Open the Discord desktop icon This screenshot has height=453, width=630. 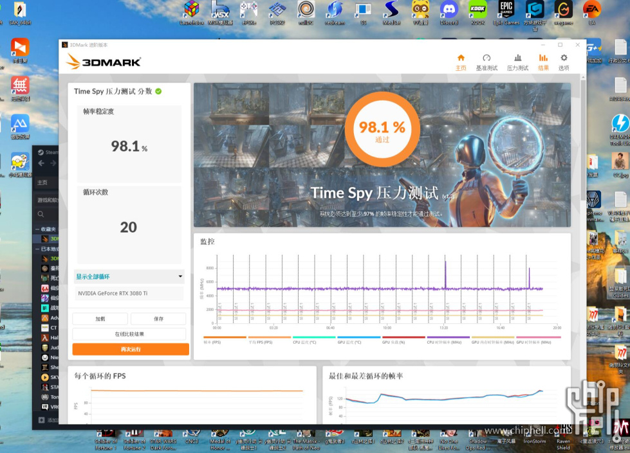click(449, 13)
